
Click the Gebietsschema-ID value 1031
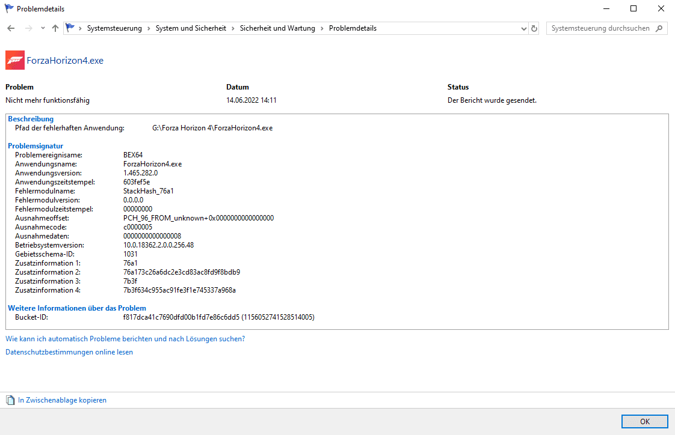click(131, 255)
